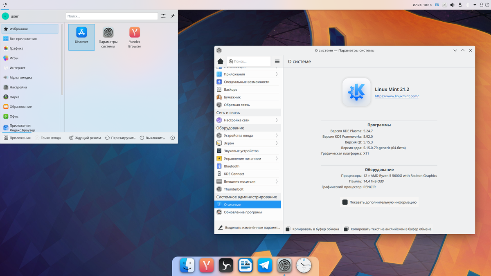The height and width of the screenshot is (276, 491).
Task: Open the document writer app in dock
Action: click(245, 266)
